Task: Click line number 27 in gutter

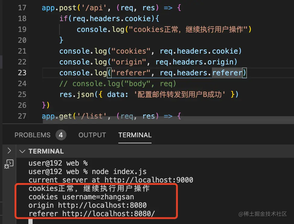Action: (22, 116)
